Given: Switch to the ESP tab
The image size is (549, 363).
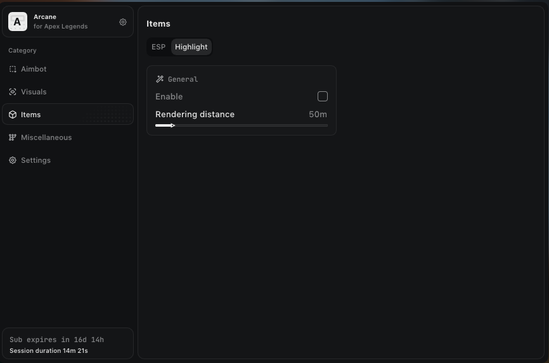Looking at the screenshot, I should [x=158, y=47].
